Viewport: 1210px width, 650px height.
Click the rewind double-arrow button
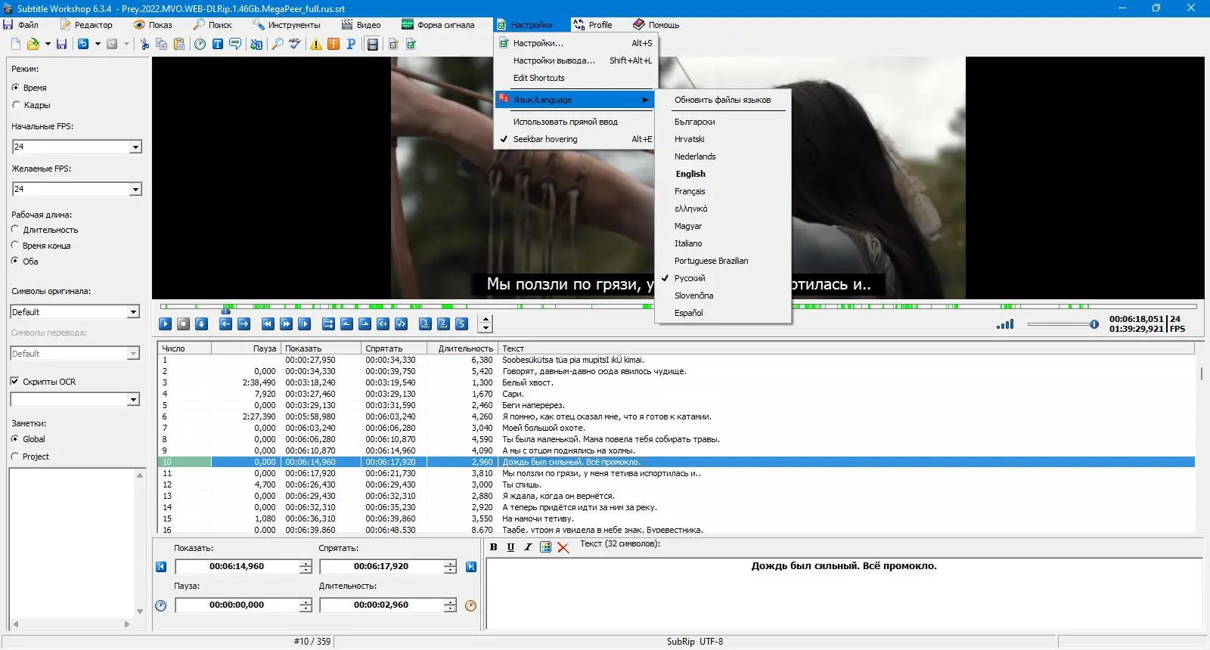coord(268,324)
